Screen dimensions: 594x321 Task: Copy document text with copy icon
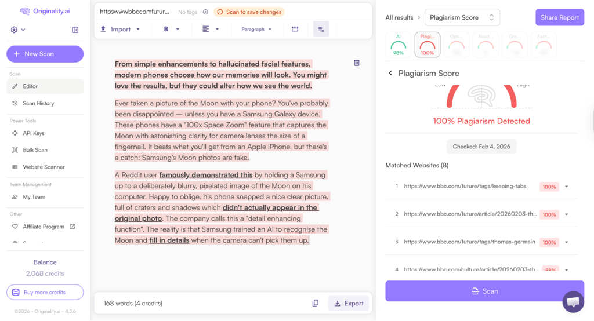pyautogui.click(x=315, y=303)
